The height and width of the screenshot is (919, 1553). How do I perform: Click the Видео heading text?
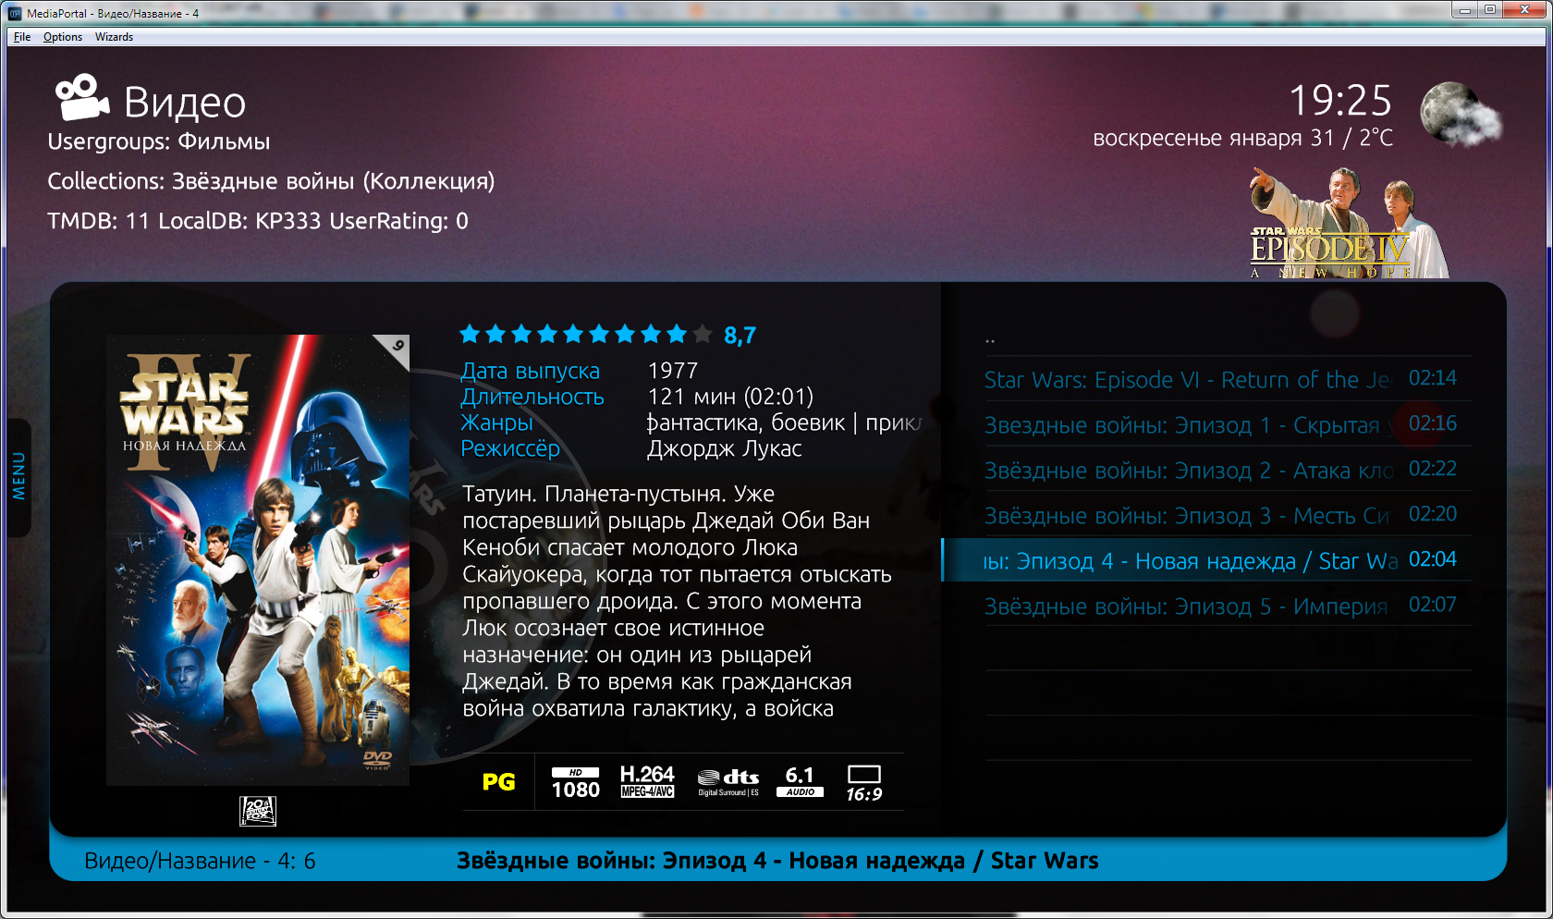[x=185, y=102]
